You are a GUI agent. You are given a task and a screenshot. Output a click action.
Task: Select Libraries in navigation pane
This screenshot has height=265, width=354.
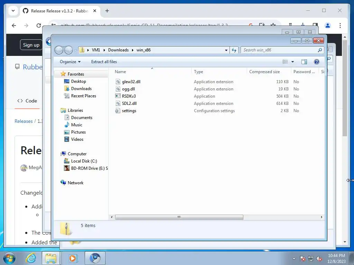pyautogui.click(x=75, y=110)
